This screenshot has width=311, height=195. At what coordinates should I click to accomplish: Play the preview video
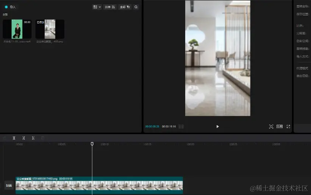[217, 127]
